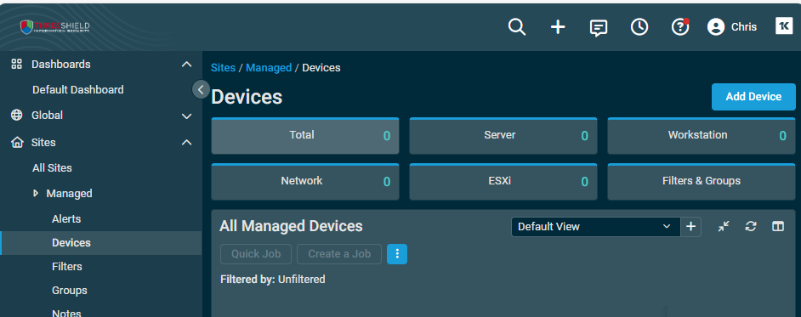Open Groups in the sidebar
The image size is (801, 317).
pos(70,290)
